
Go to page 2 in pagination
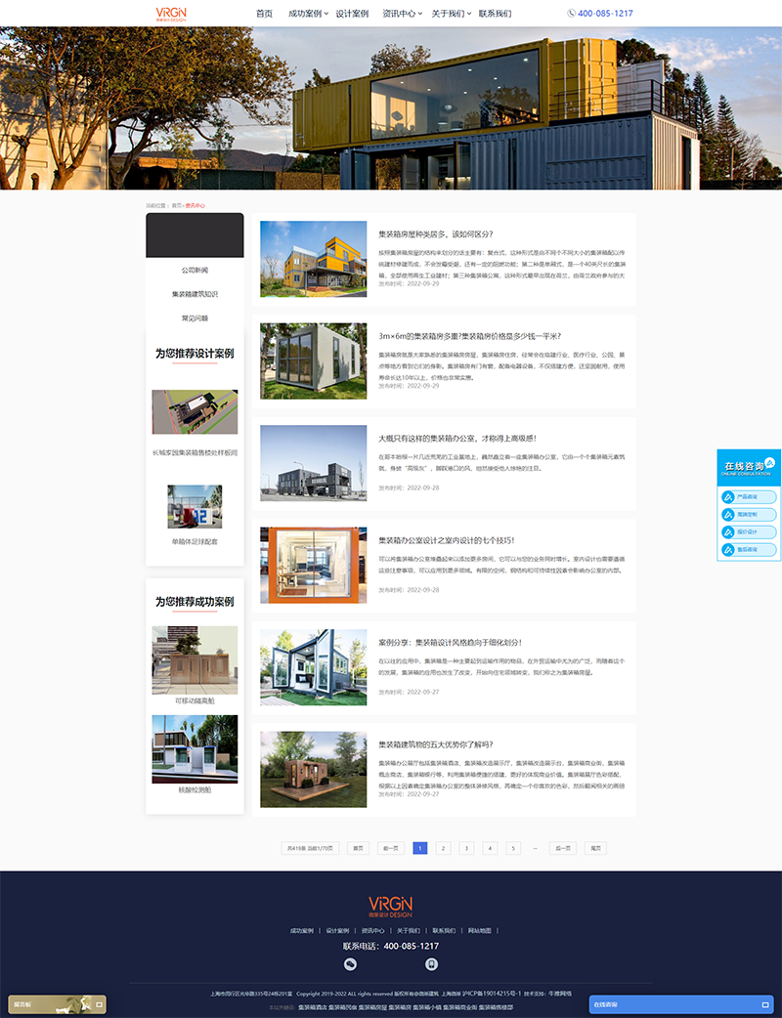tap(443, 848)
